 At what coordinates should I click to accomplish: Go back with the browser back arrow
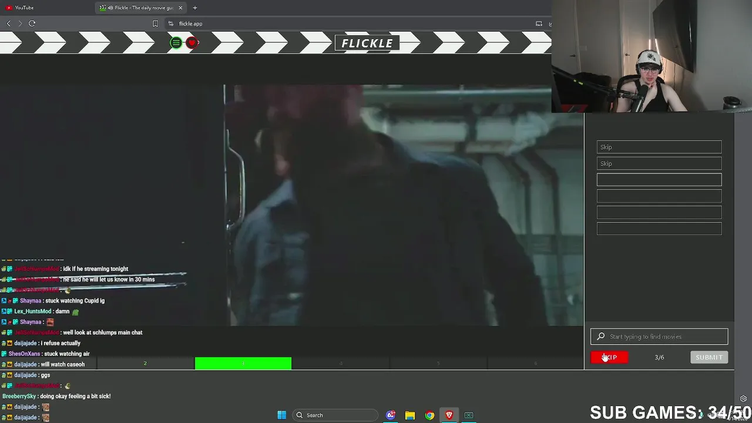point(8,23)
